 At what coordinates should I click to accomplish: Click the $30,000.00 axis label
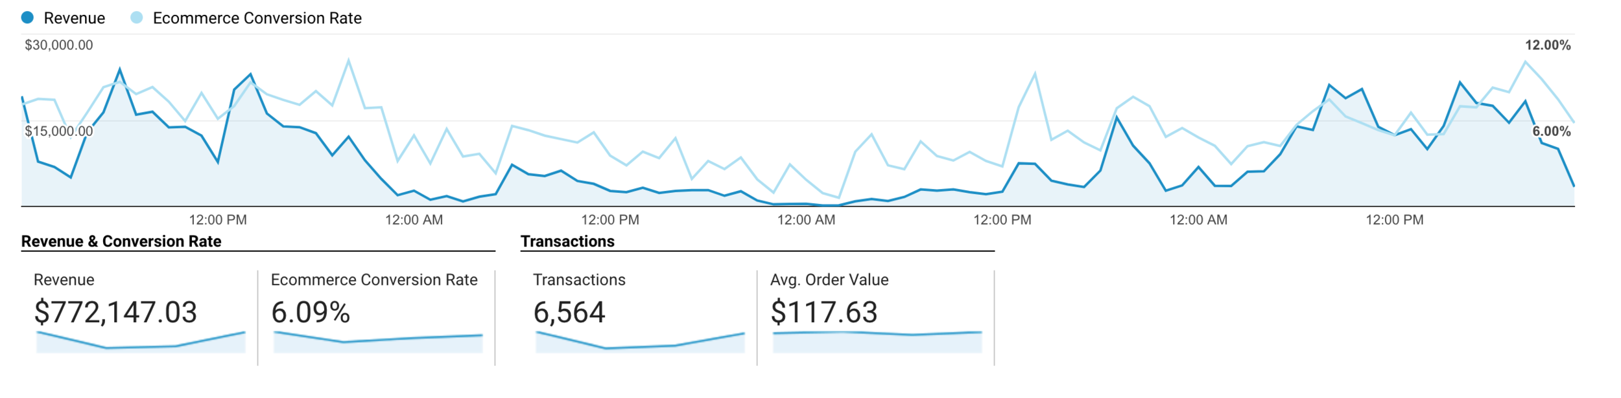tap(59, 45)
